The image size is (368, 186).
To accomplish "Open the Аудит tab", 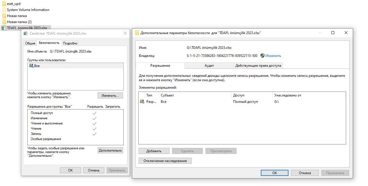I will 209,66.
